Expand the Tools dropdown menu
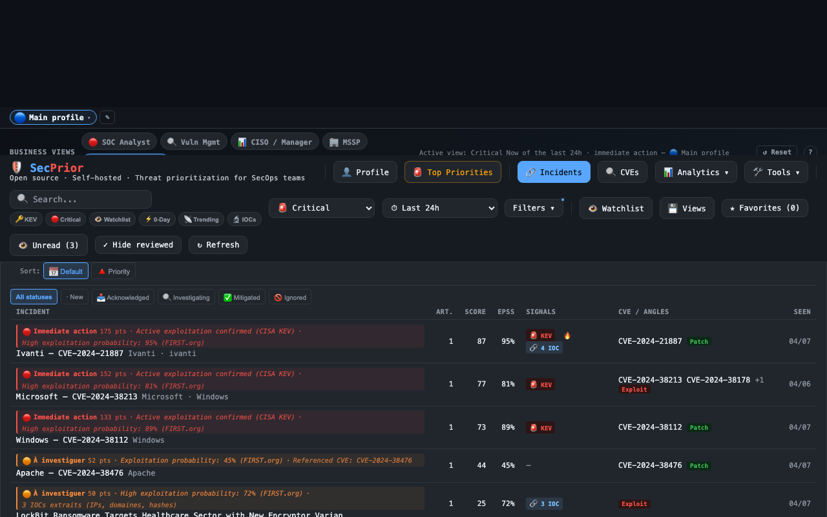Screen dimensions: 827x517 [776, 172]
